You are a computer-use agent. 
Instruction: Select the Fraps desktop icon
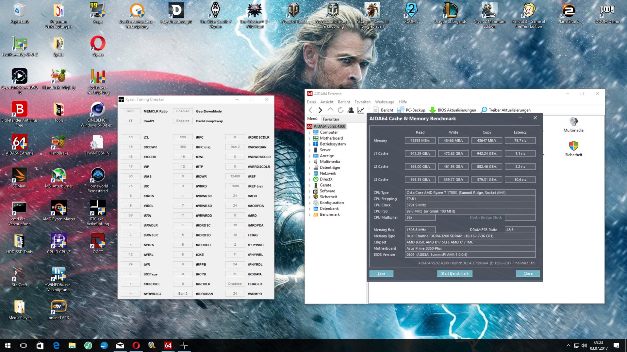(98, 14)
